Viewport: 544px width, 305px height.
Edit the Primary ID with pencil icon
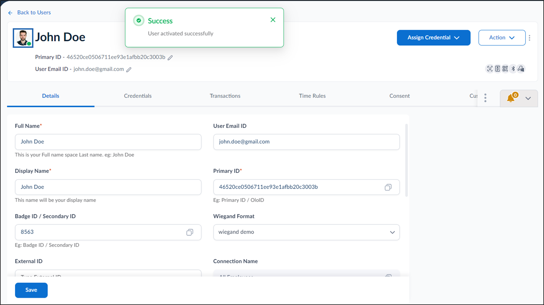pos(170,58)
